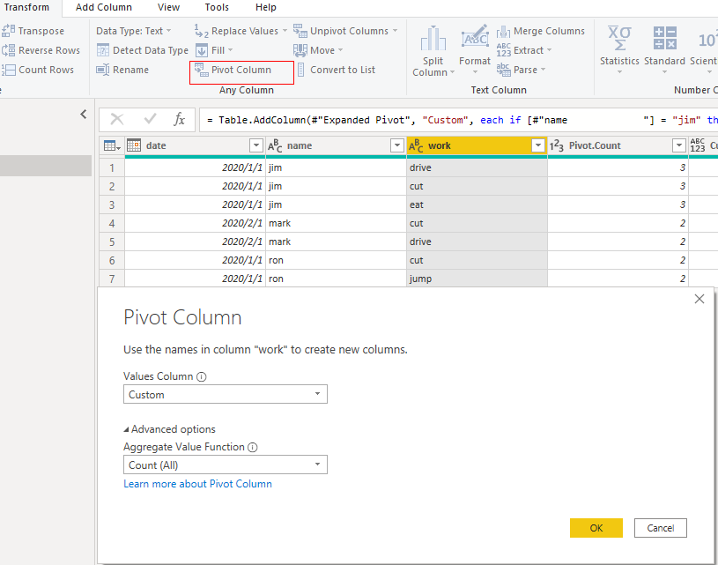The height and width of the screenshot is (565, 718).
Task: Click the Values Column info icon
Action: (x=202, y=376)
